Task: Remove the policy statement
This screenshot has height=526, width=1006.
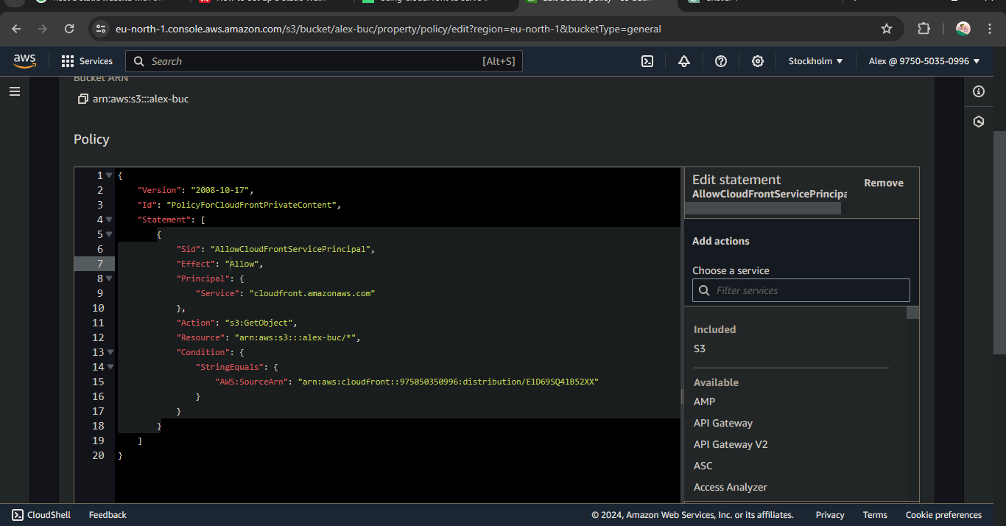Action: (883, 183)
